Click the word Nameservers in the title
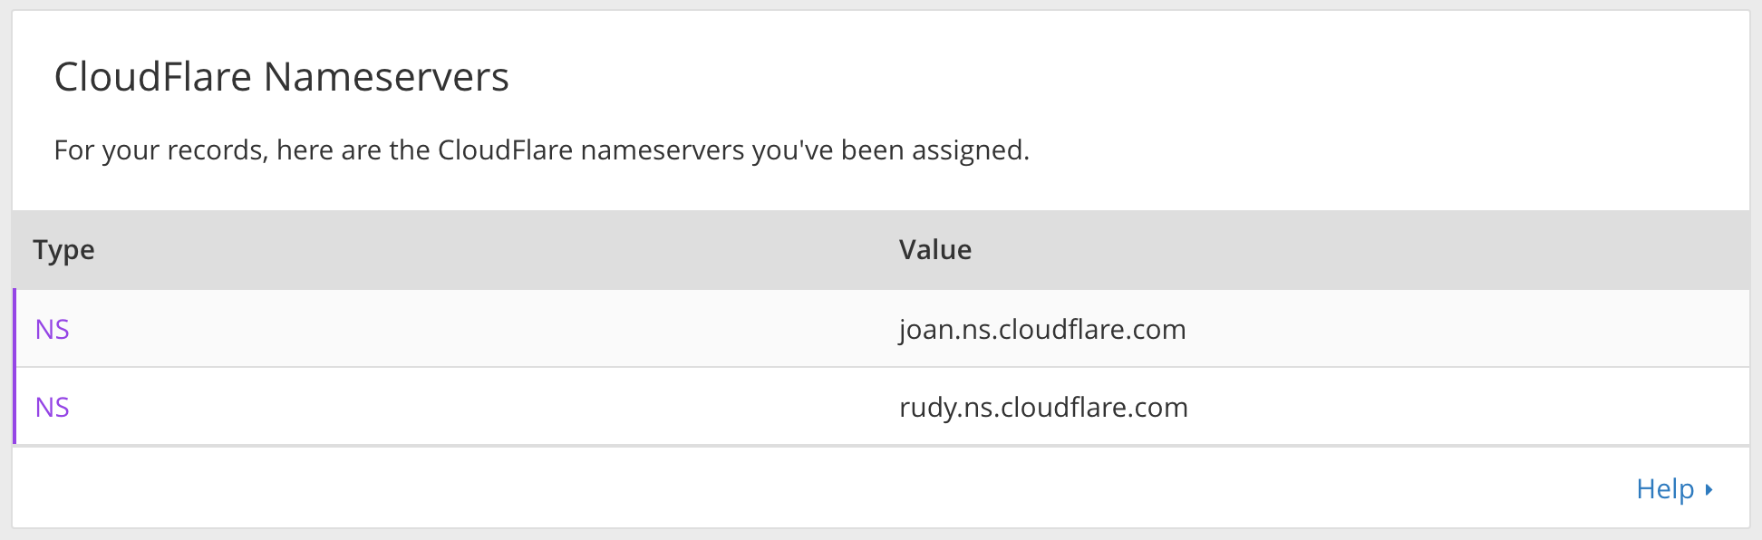This screenshot has width=1762, height=540. (x=386, y=76)
